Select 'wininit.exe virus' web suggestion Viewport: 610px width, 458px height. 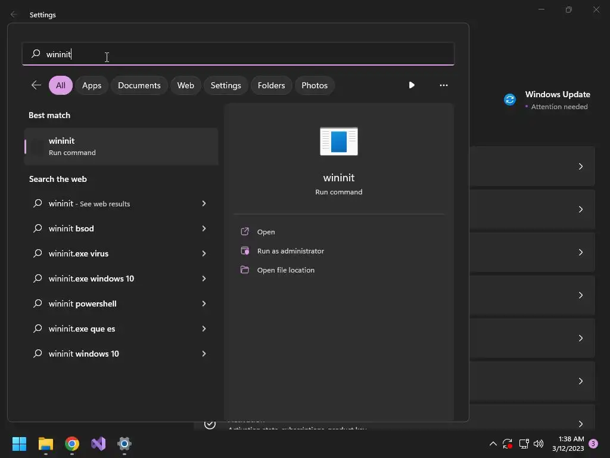pos(121,253)
